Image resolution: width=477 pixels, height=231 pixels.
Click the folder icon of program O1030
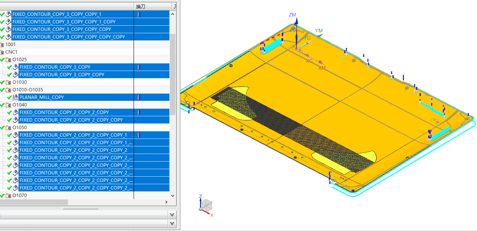(8, 82)
